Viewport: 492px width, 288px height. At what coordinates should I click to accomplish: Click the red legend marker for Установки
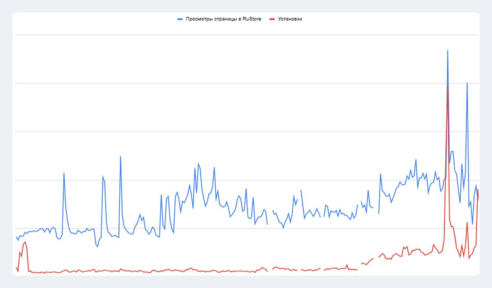272,19
